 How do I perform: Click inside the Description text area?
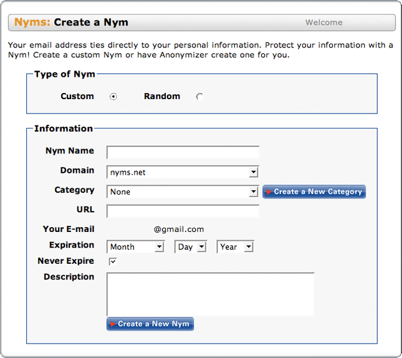click(210, 294)
